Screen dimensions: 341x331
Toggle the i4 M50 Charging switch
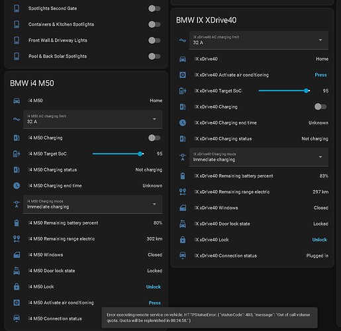click(x=154, y=138)
